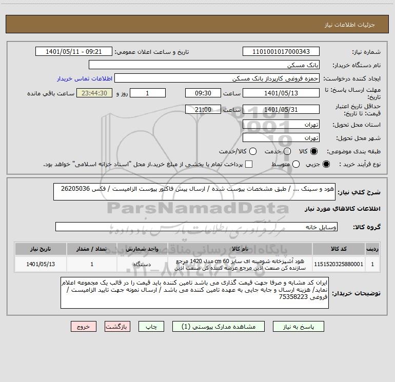The image size is (395, 382).
Task: Click the خروج exit button
Action: click(84, 327)
